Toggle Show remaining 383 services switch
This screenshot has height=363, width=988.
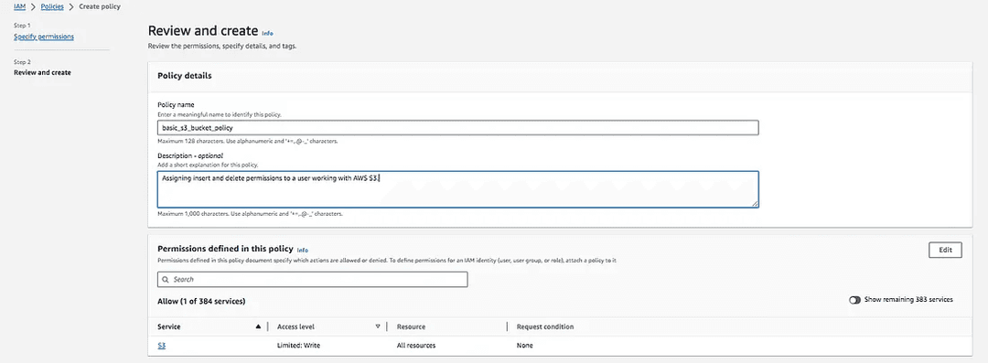coord(854,300)
